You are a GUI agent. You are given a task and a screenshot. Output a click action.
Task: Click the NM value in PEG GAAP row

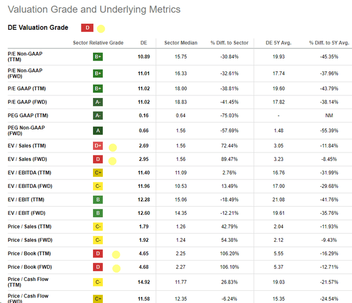pyautogui.click(x=329, y=116)
